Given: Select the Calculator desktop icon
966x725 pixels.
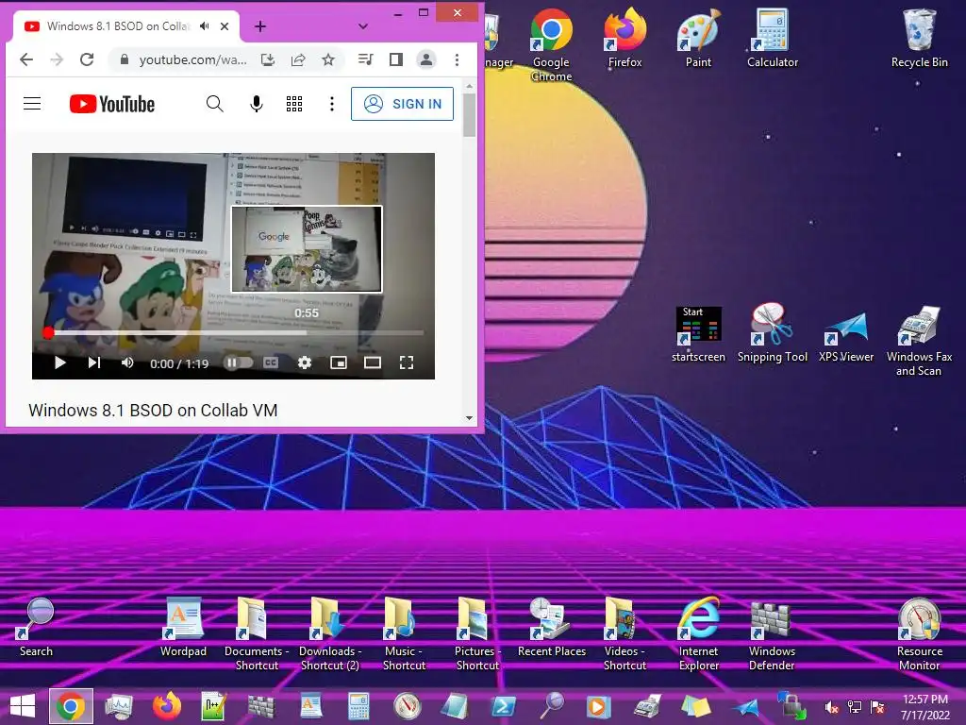Looking at the screenshot, I should click(x=773, y=38).
